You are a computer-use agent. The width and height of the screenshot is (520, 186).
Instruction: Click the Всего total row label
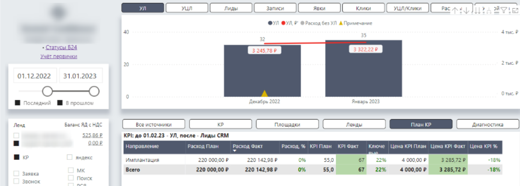(x=133, y=170)
